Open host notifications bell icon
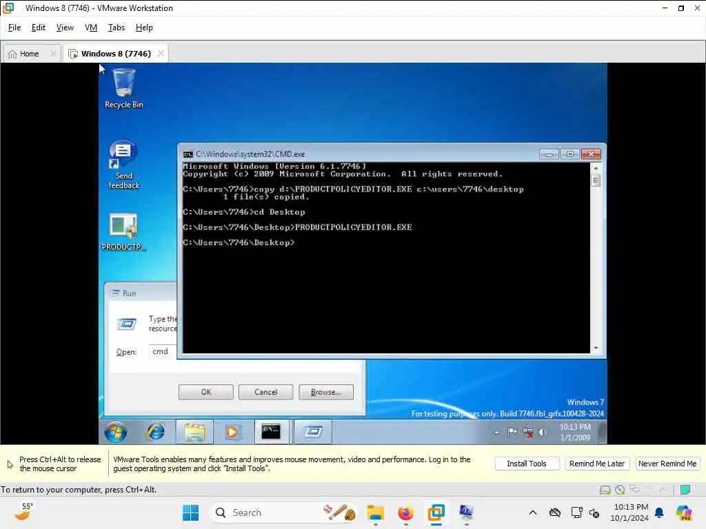The height and width of the screenshot is (529, 706). (659, 512)
